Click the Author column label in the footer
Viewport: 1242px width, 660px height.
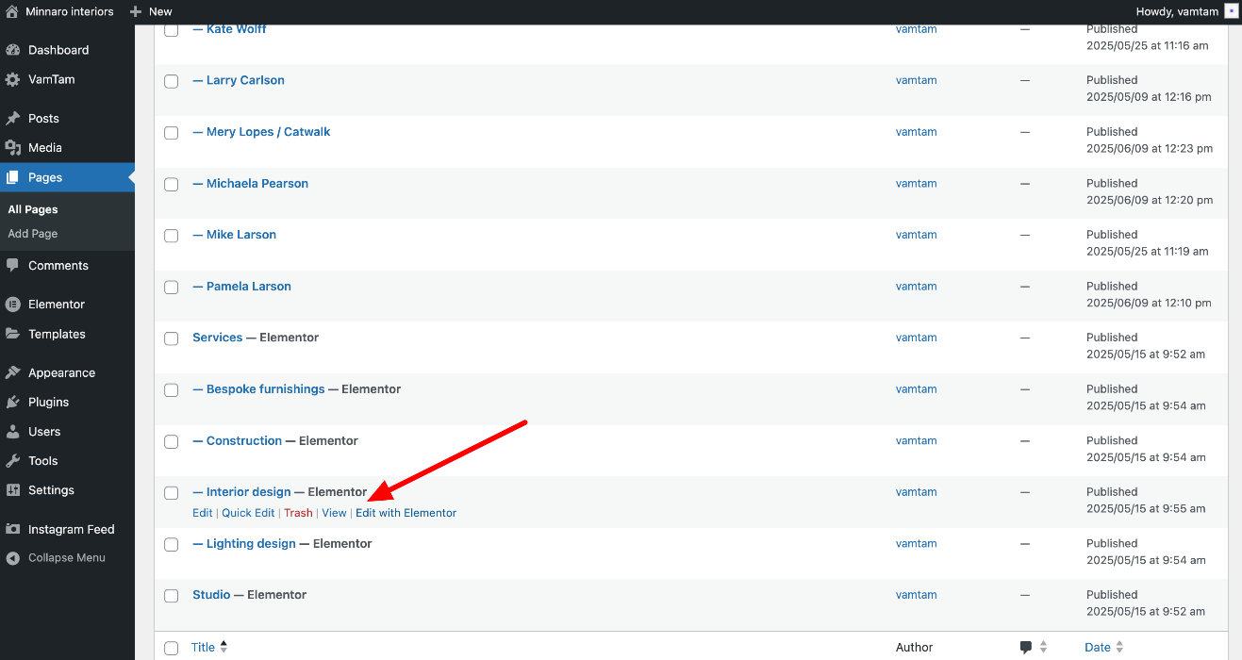[914, 647]
